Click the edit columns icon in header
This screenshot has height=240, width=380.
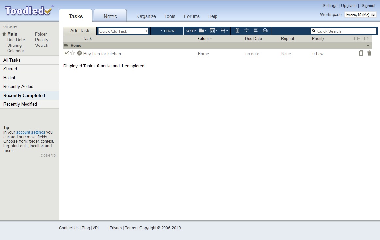point(366,38)
